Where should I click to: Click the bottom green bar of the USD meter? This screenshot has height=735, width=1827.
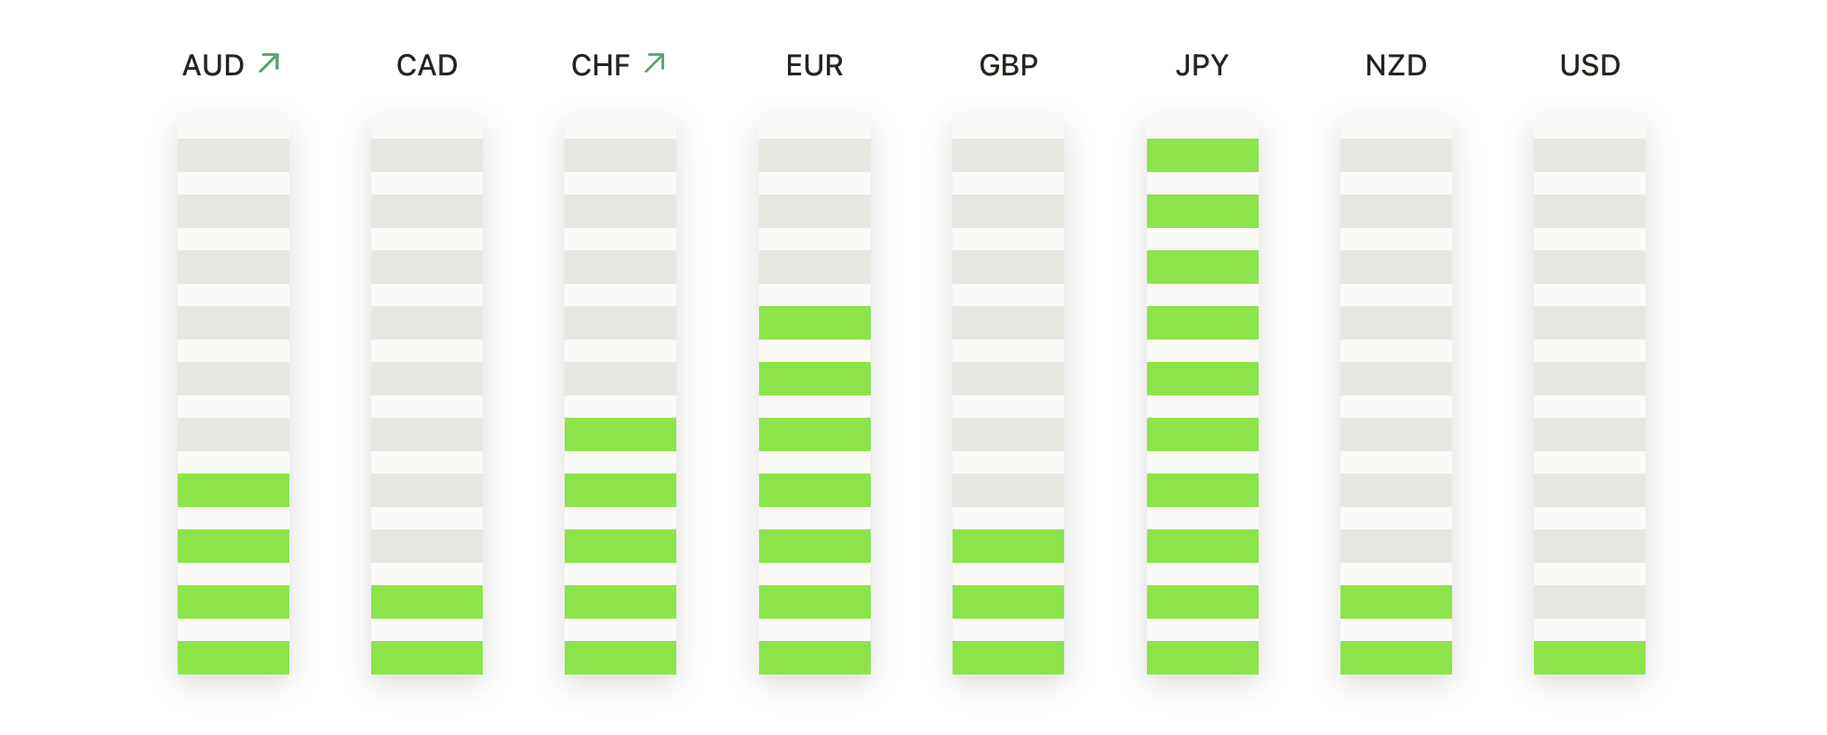[x=1590, y=658]
